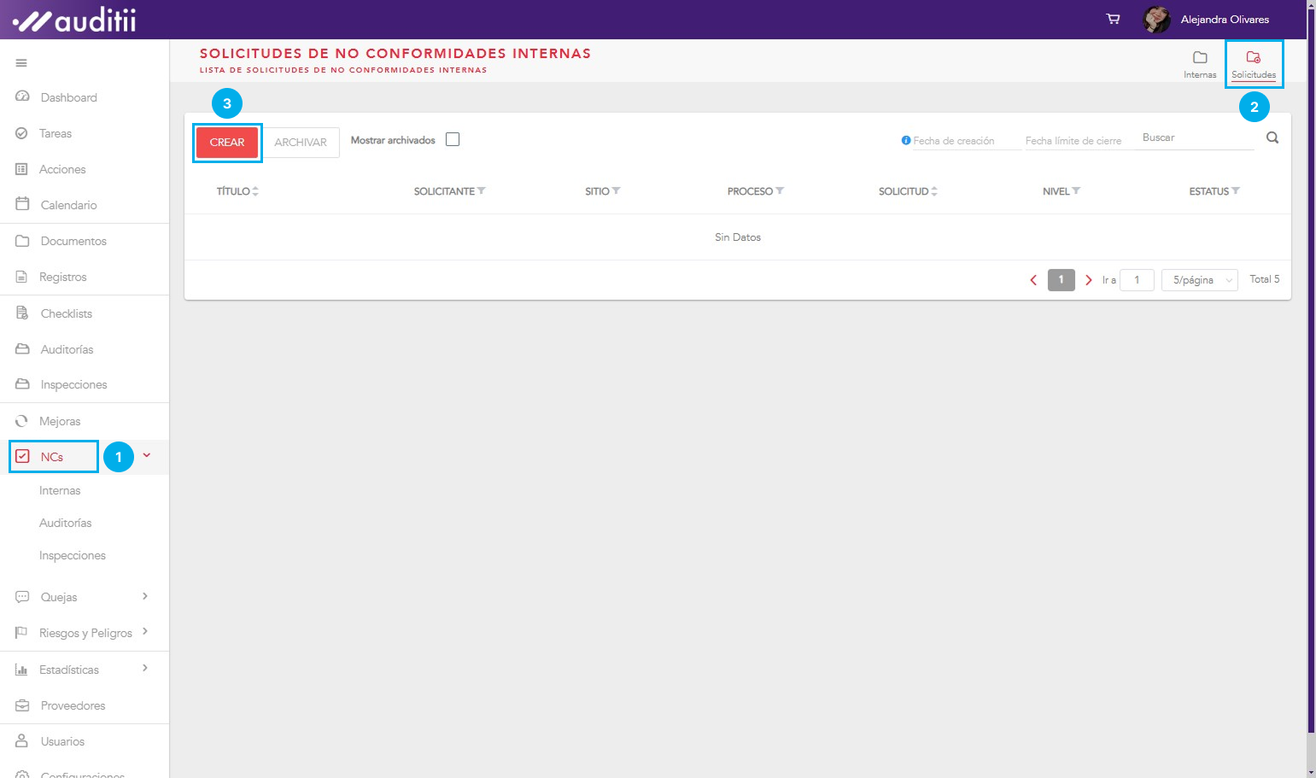The height and width of the screenshot is (778, 1316).
Task: Click the Buscar search field
Action: (1194, 137)
